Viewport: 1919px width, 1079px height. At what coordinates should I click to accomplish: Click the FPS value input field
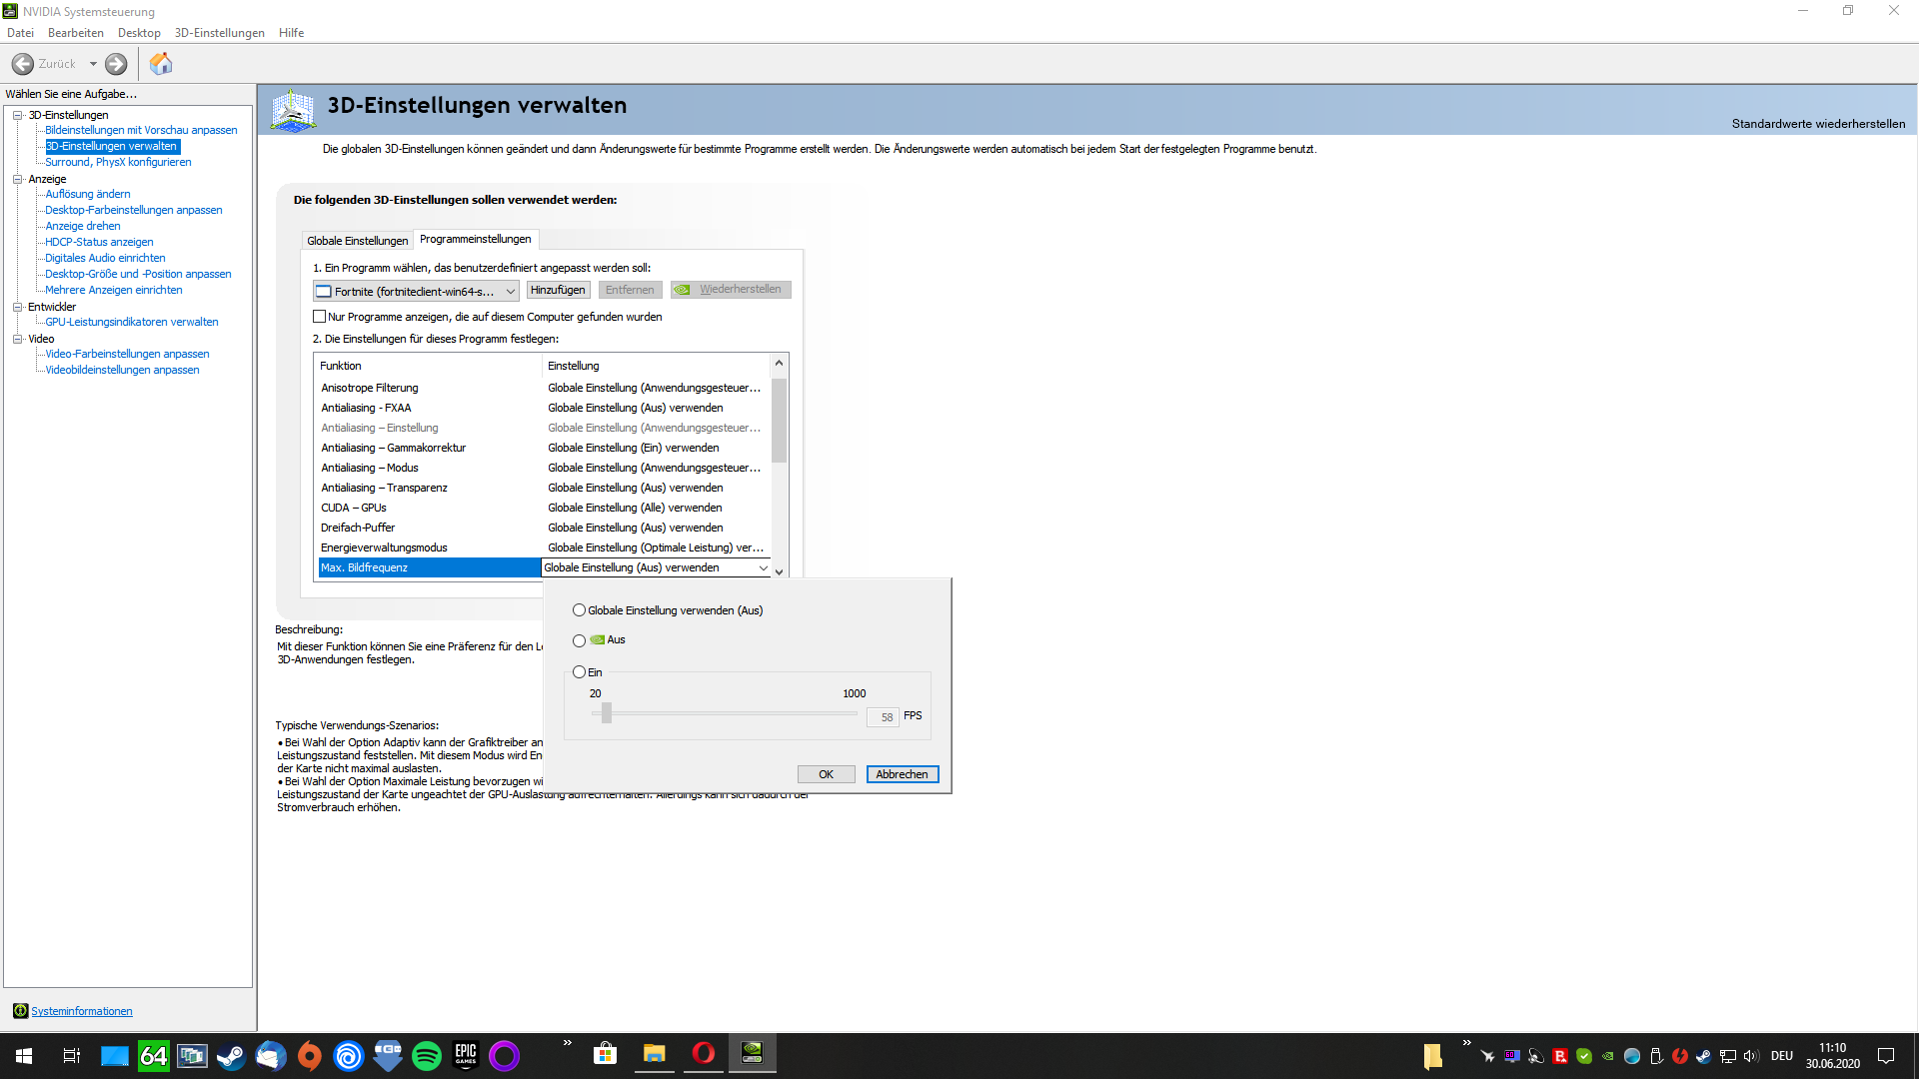(883, 717)
